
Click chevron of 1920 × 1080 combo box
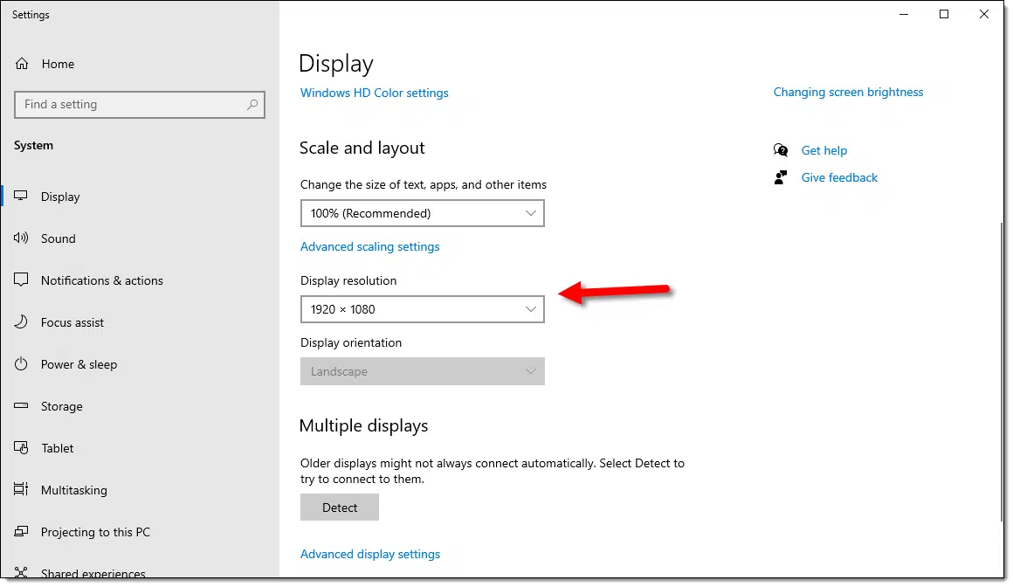pos(530,309)
